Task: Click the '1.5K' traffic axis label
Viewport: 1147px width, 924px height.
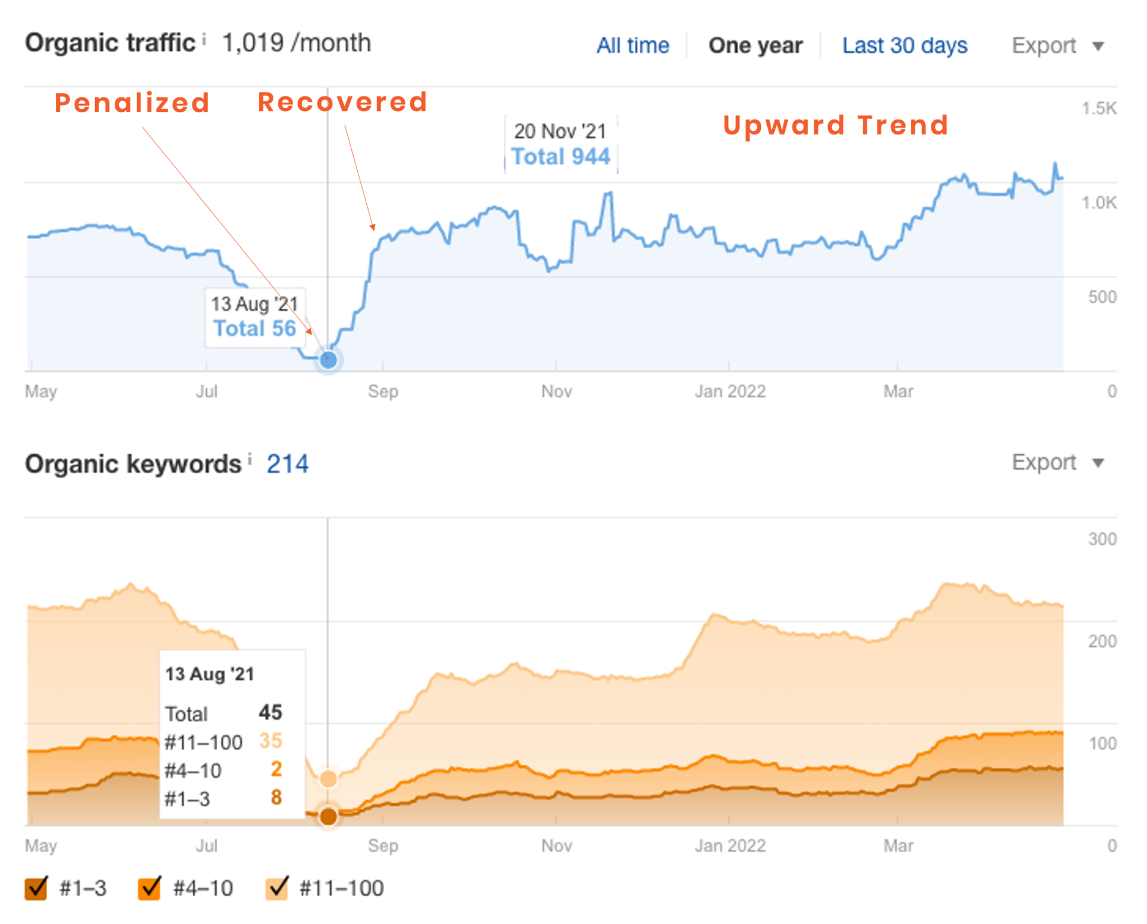Action: 1099,108
